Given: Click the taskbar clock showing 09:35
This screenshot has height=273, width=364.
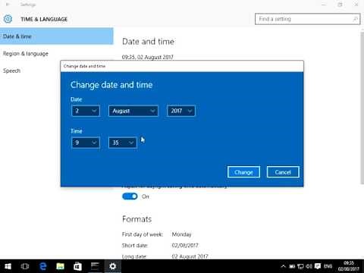Looking at the screenshot, I should [349, 266].
